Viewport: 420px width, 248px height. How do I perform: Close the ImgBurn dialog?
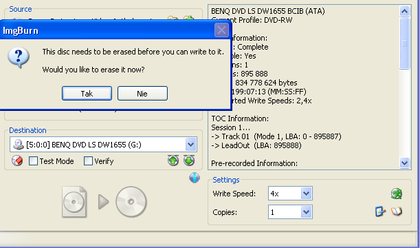click(221, 30)
